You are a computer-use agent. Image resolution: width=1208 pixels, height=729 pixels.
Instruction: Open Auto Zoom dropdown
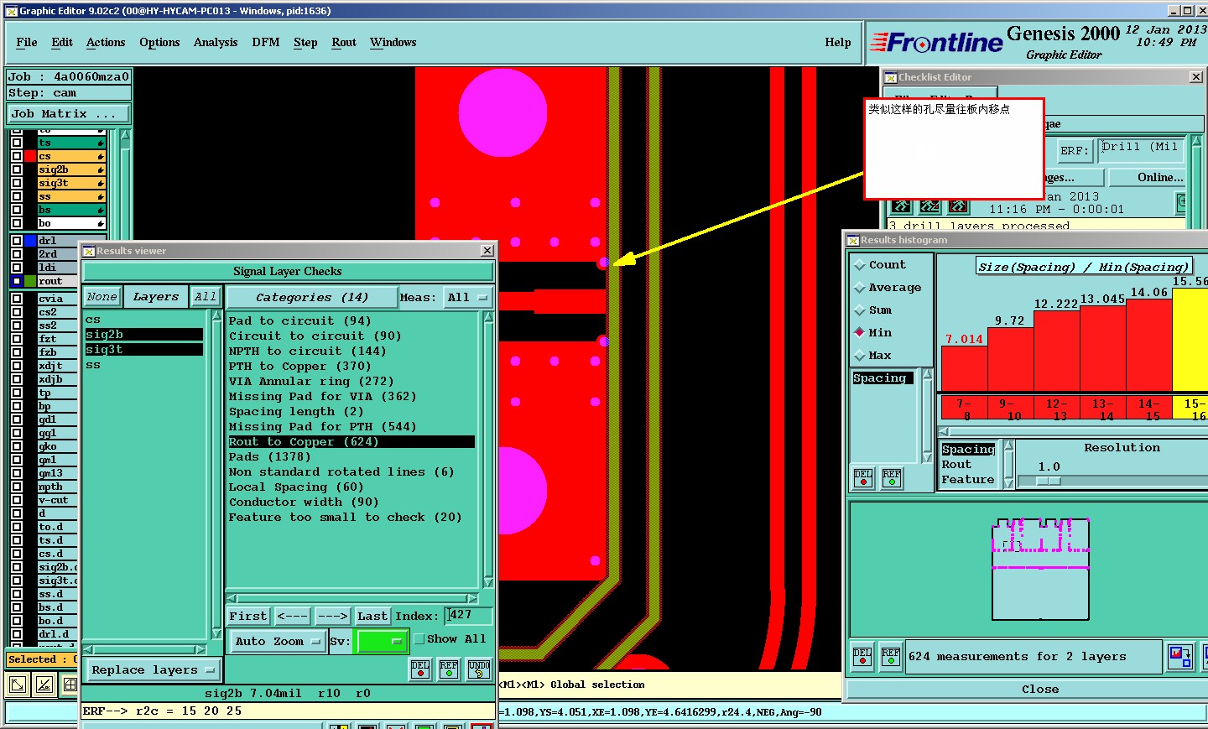278,642
